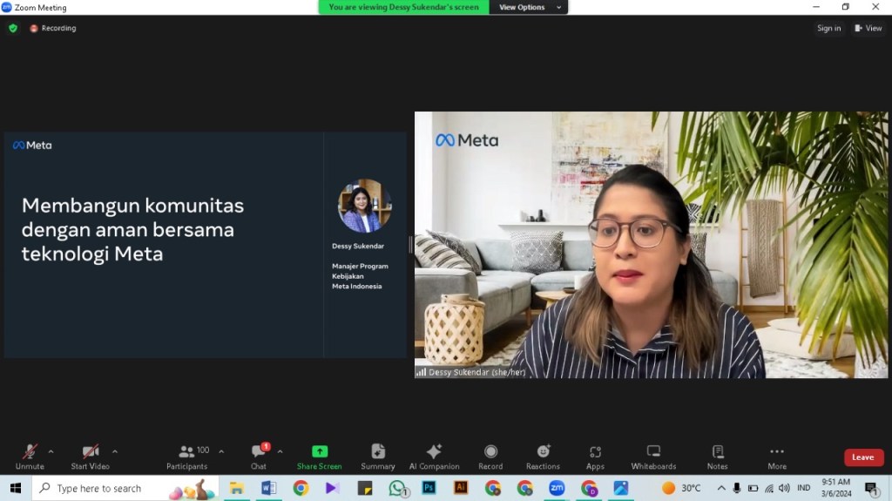The width and height of the screenshot is (892, 501).
Task: Launch AI Companion
Action: click(x=434, y=456)
